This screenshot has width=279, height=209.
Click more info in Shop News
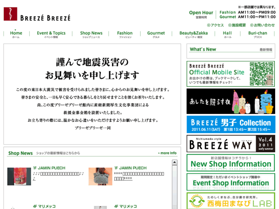[x=167, y=153]
